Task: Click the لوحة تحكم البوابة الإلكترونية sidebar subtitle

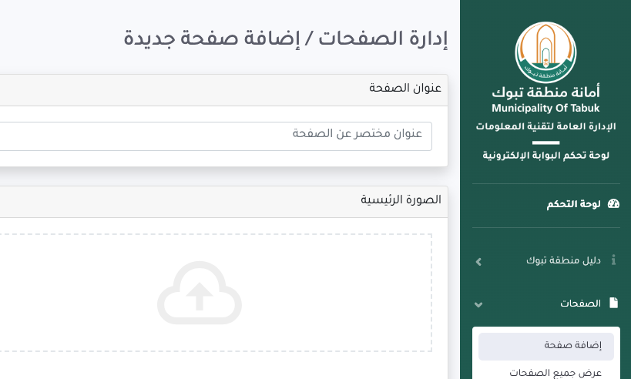Action: pos(545,156)
